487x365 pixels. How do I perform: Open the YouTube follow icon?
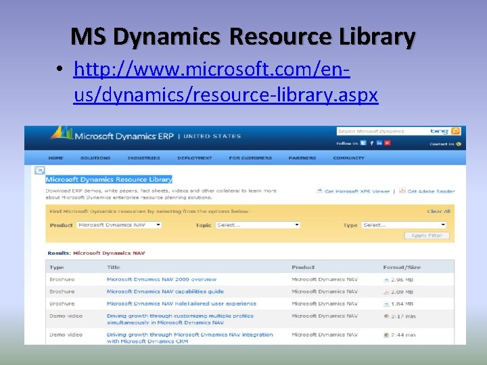[388, 143]
